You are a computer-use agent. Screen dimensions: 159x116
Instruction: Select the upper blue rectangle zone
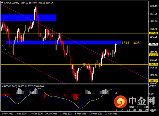coord(28,18)
